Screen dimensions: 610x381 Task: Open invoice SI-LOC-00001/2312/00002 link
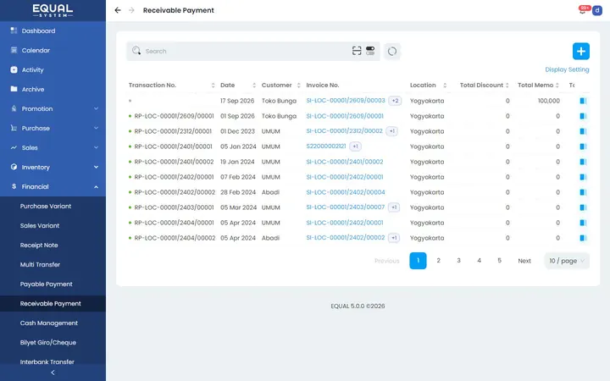tap(344, 131)
